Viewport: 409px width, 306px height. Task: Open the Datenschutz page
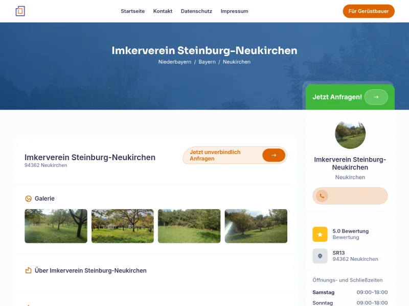point(196,11)
